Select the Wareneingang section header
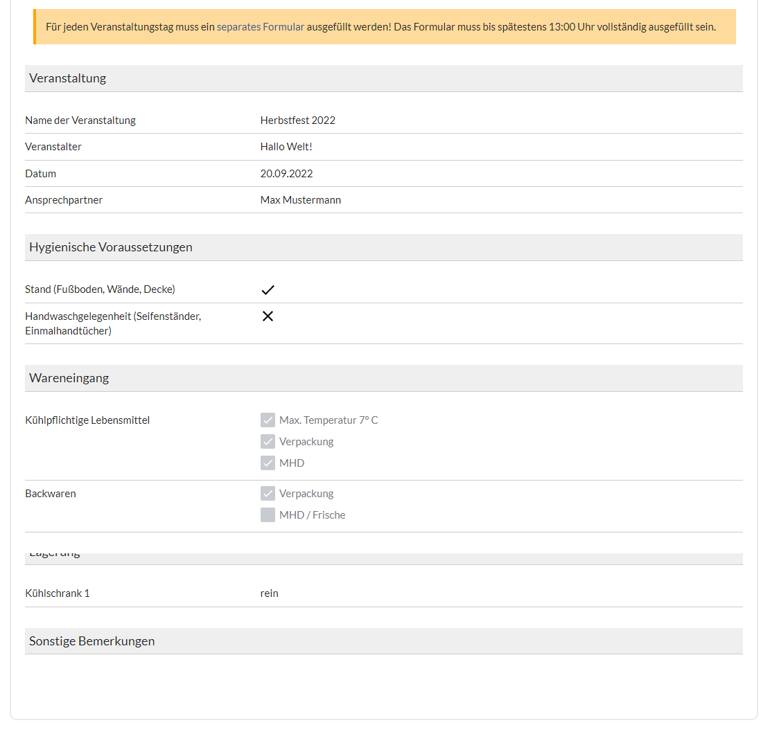 click(x=384, y=378)
